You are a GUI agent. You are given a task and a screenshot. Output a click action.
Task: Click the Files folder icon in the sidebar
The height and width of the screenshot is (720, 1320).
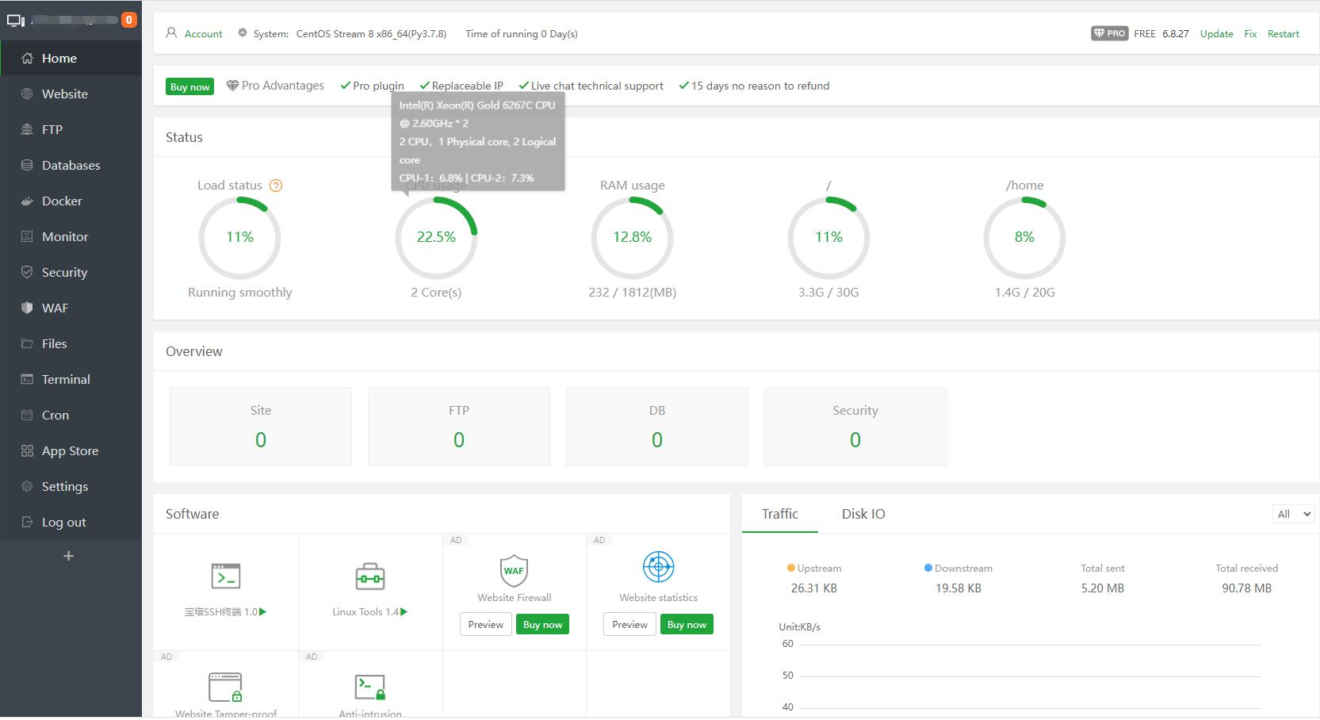click(27, 343)
